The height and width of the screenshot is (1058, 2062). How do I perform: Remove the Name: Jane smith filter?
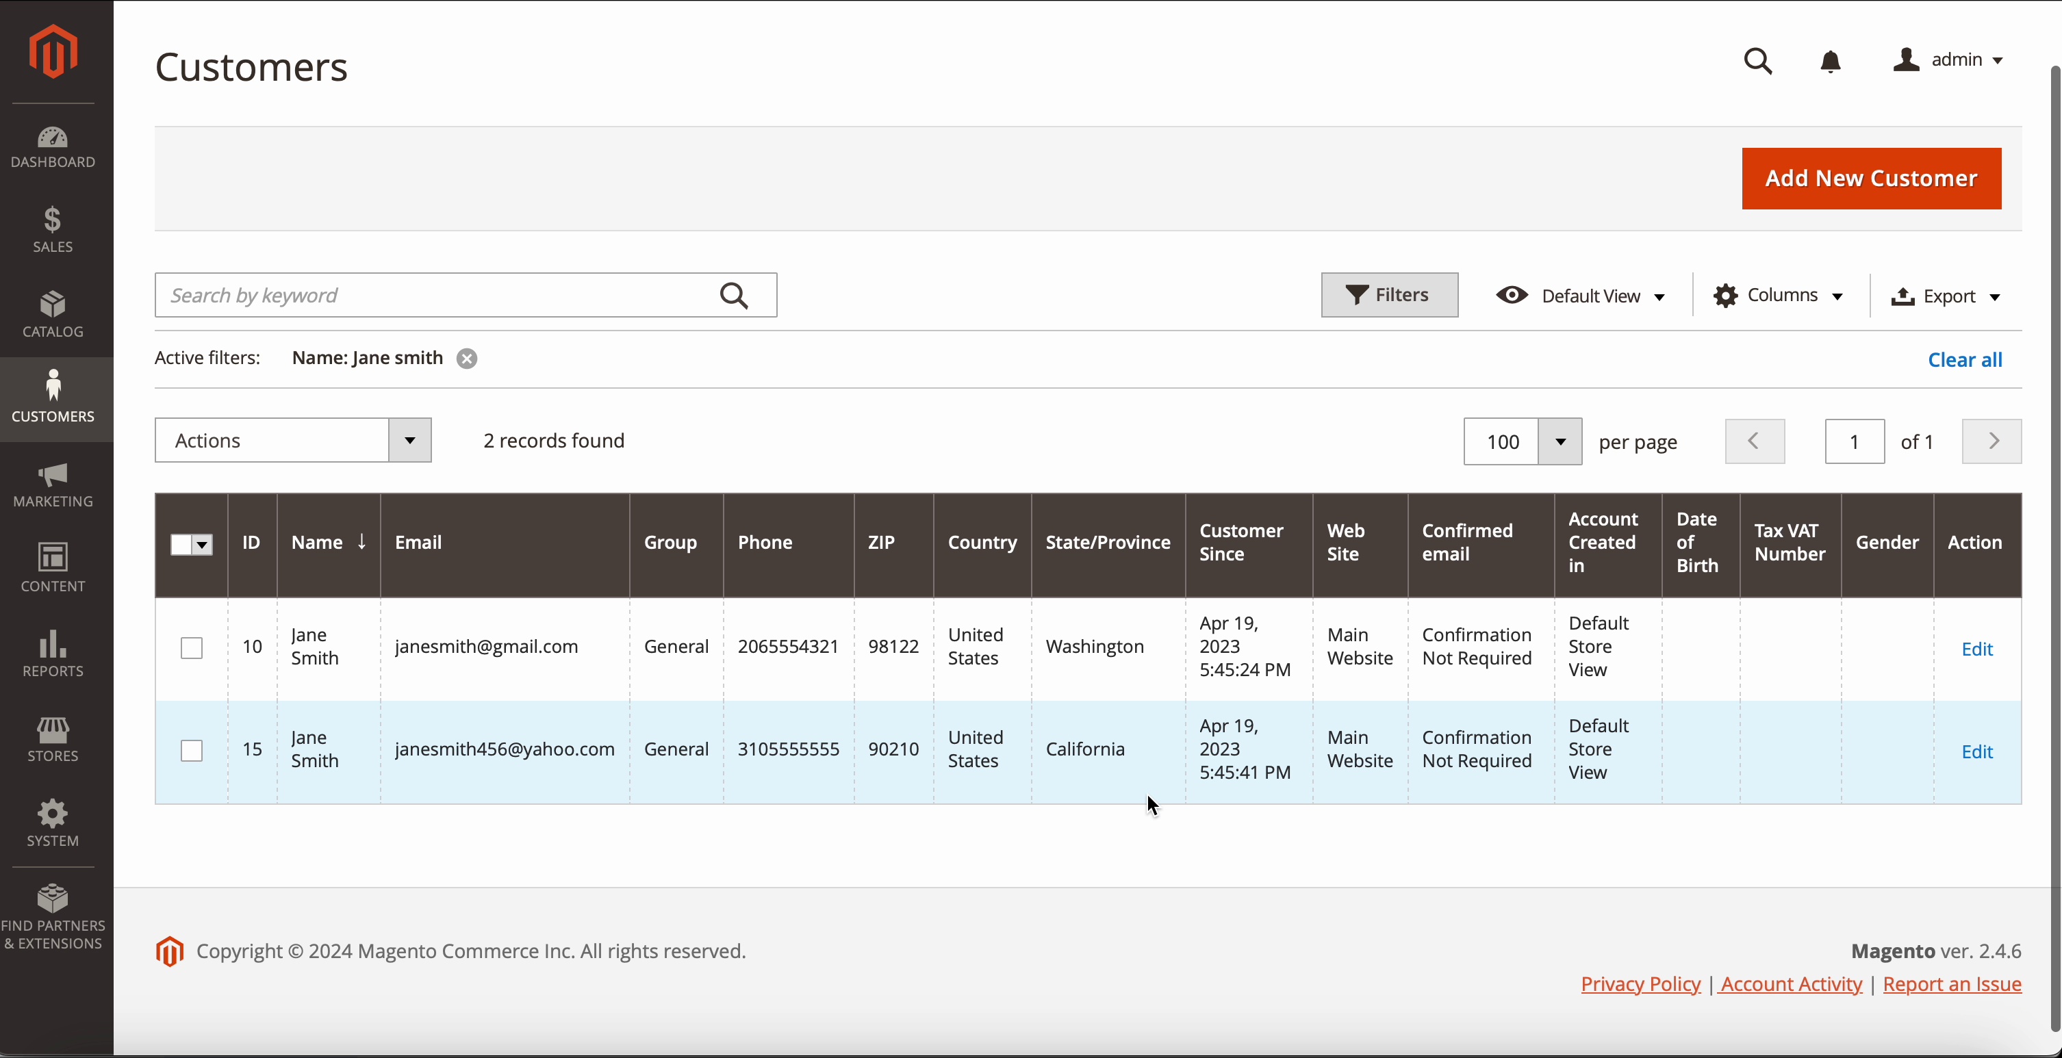point(467,359)
